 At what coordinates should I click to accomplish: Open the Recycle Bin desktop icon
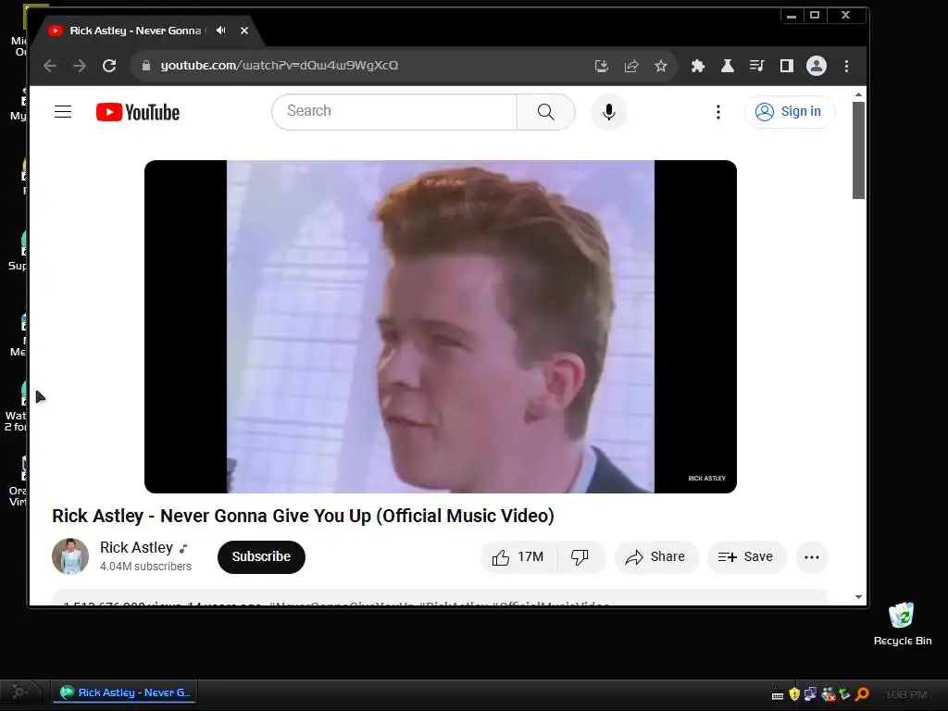(x=902, y=624)
